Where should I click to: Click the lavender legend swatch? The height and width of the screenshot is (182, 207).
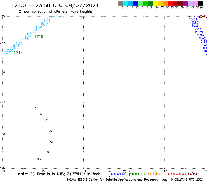coord(191,4)
